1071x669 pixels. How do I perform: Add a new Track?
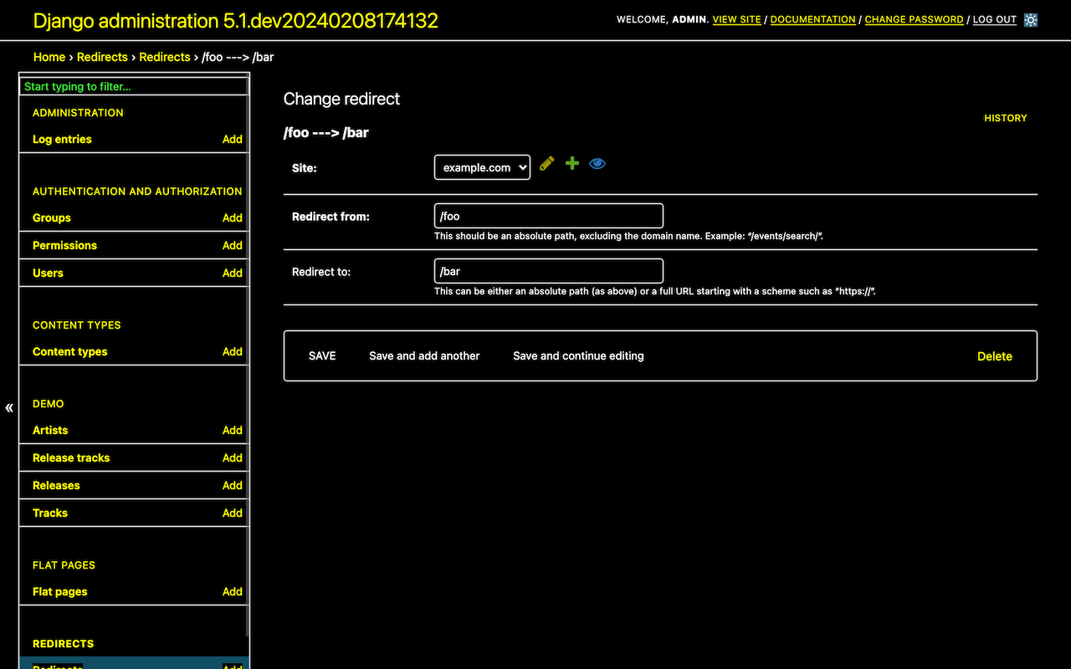[233, 513]
